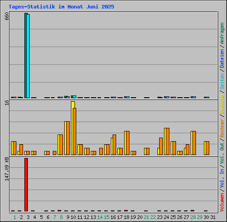227x222 pixels.
Task: Click the '660' y-axis maximum label
Action: pos(7,16)
